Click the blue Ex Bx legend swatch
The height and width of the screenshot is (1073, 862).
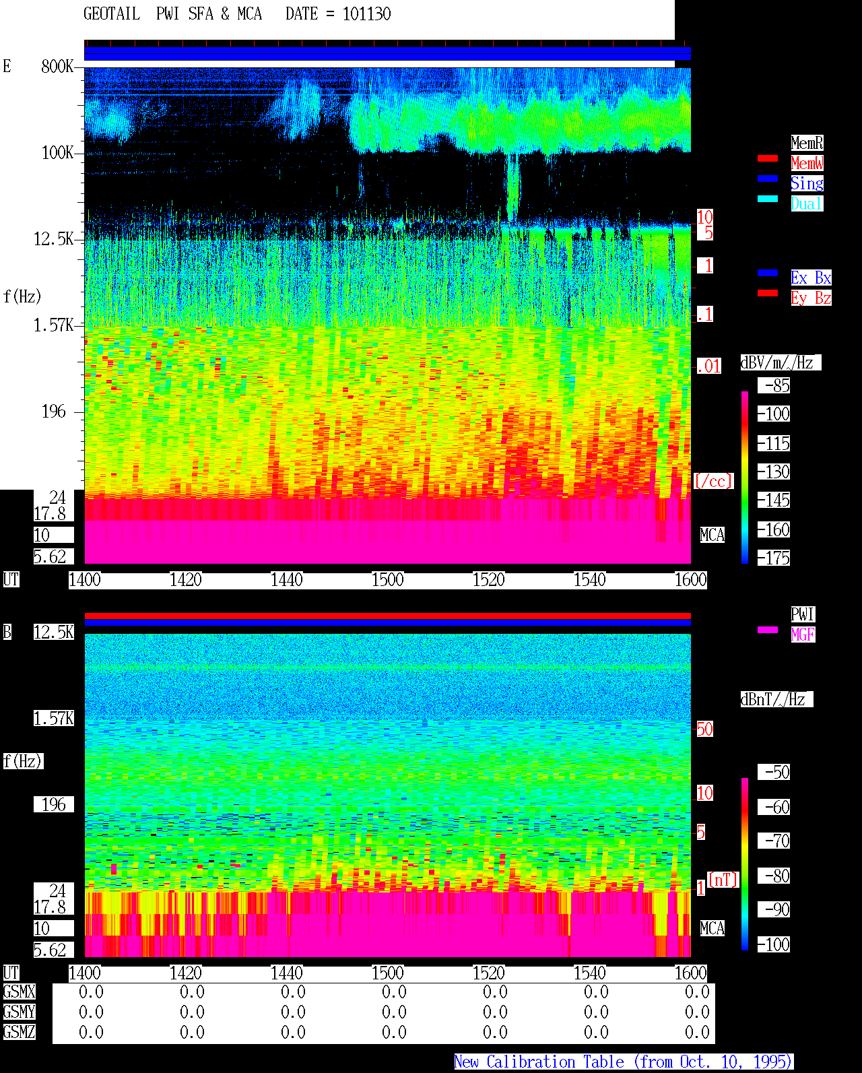(768, 273)
